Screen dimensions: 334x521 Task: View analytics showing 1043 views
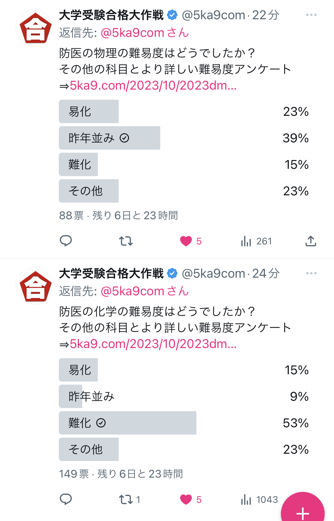pos(259,499)
